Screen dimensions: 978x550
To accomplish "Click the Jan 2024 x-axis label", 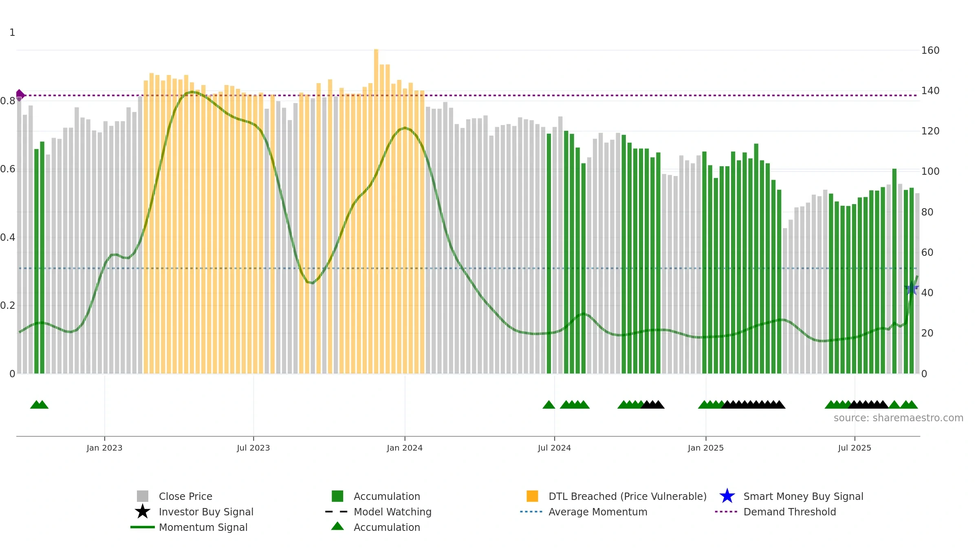I will click(405, 448).
